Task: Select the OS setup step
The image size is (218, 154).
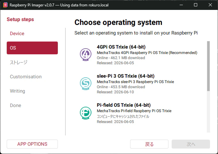Action: (x=32, y=48)
